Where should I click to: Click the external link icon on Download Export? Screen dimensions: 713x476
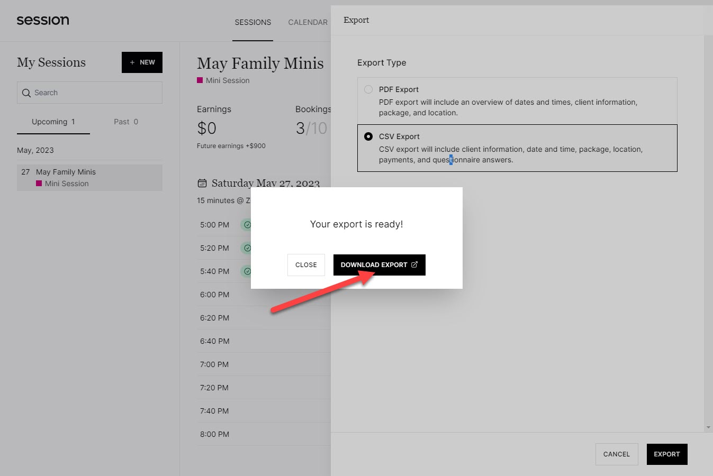tap(414, 264)
